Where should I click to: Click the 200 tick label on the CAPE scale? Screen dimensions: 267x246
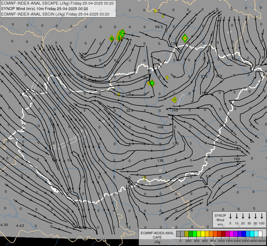click(x=188, y=241)
